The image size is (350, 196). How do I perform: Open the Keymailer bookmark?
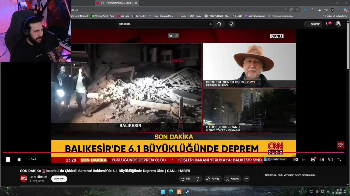[x=139, y=16]
